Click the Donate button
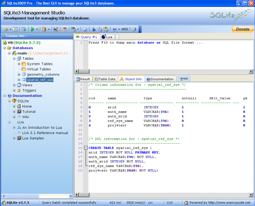The image size is (255, 206). [243, 29]
